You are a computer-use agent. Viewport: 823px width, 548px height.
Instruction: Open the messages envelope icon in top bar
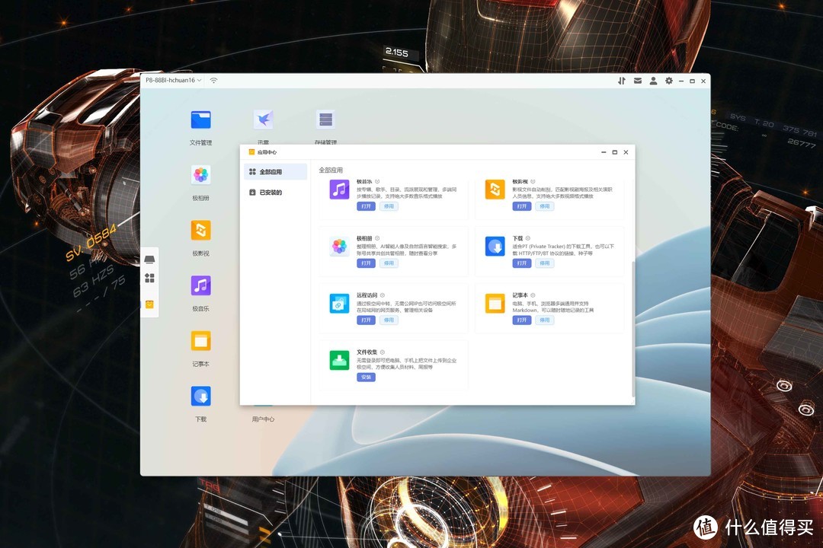pyautogui.click(x=637, y=81)
